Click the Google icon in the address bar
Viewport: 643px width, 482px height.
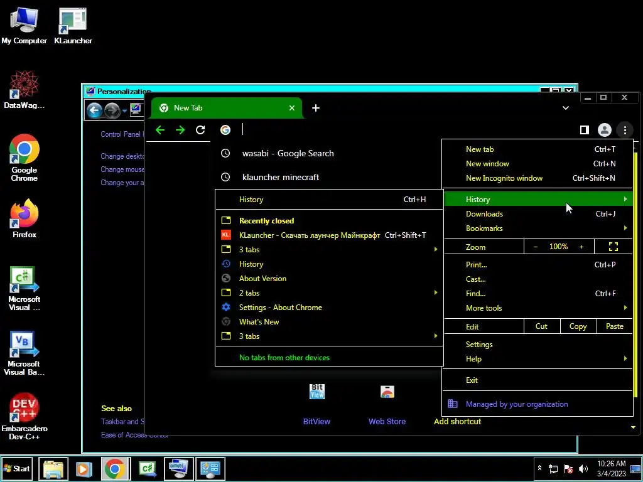click(225, 130)
